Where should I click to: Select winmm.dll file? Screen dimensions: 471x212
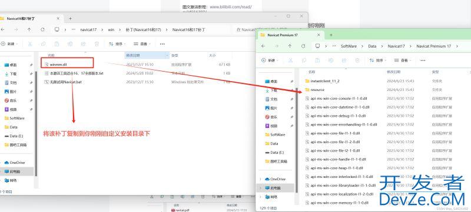(x=58, y=65)
